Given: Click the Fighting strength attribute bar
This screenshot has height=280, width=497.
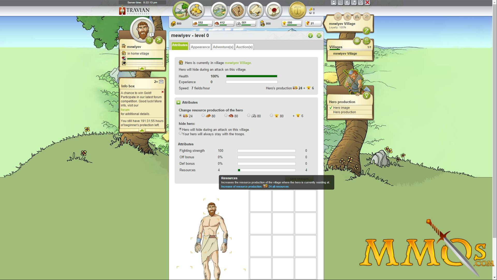Looking at the screenshot, I should (x=266, y=151).
